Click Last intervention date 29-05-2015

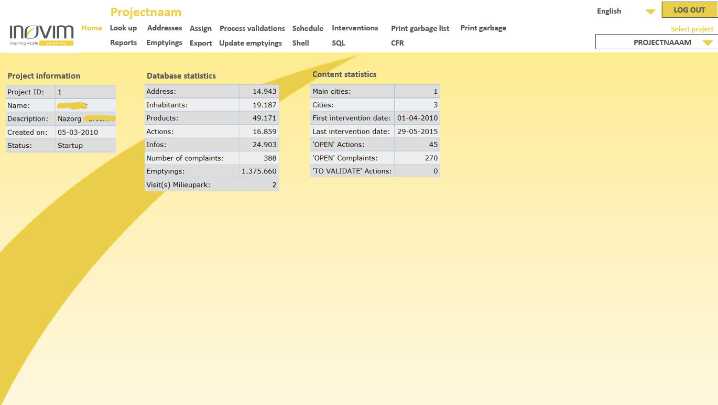coord(418,132)
